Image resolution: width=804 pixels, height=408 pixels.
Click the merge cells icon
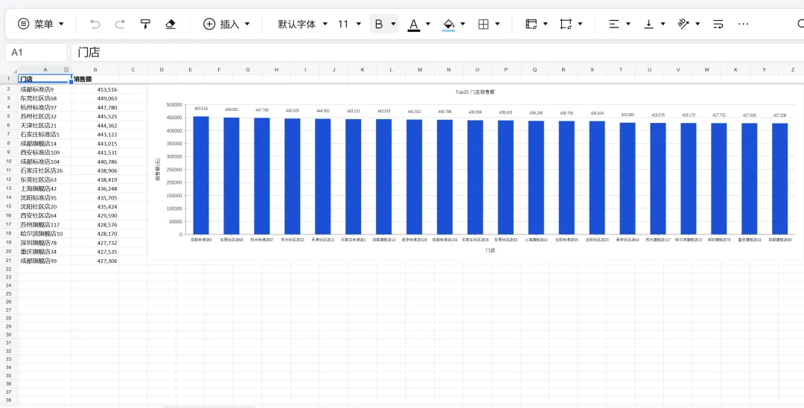pyautogui.click(x=566, y=24)
